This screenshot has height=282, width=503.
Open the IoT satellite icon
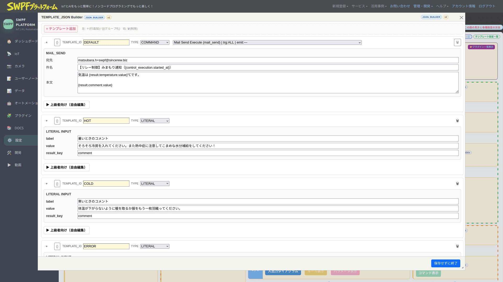click(x=9, y=54)
